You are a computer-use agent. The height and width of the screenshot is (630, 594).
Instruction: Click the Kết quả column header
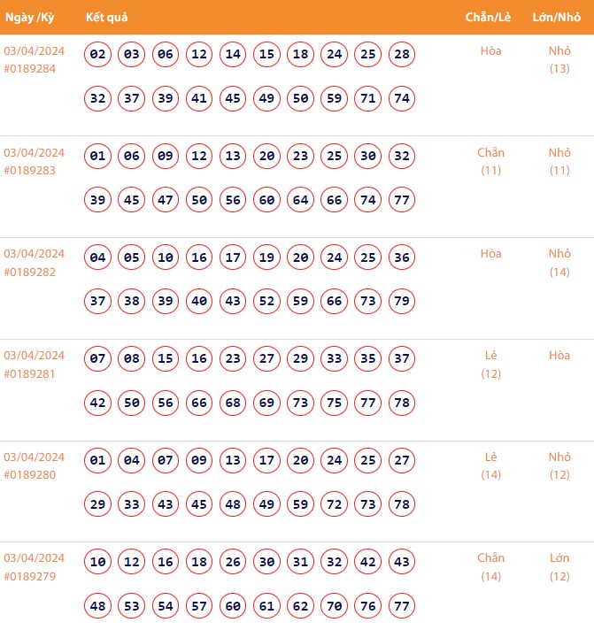click(x=107, y=18)
